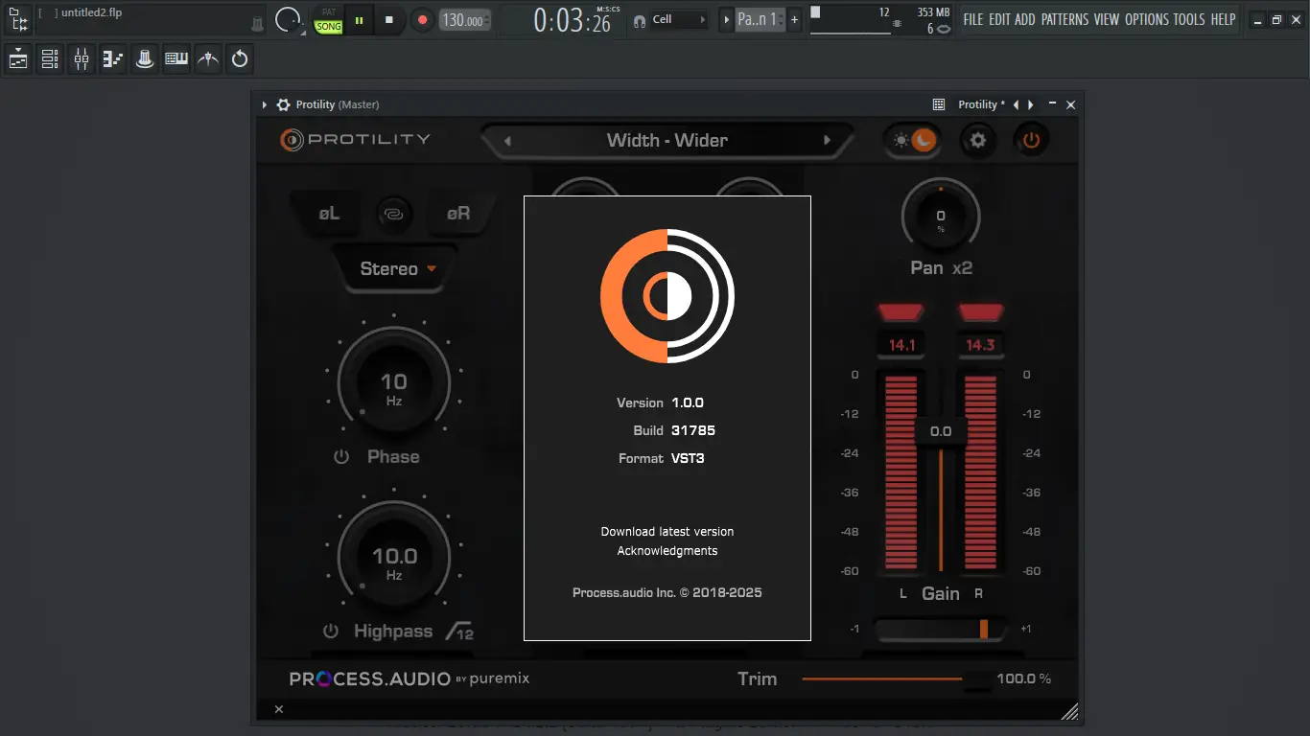Open the EDIT menu

tap(999, 19)
